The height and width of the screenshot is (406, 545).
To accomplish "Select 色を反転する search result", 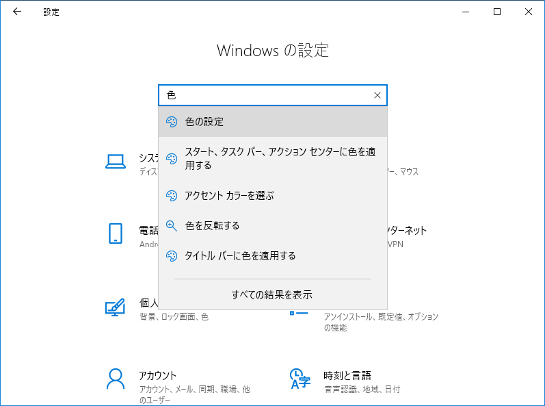I will pyautogui.click(x=272, y=226).
